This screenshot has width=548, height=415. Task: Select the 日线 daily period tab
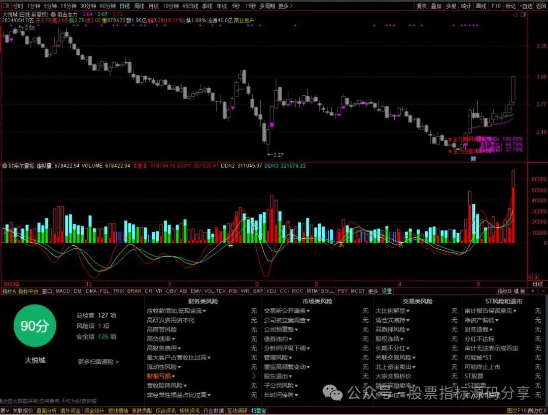pos(124,6)
